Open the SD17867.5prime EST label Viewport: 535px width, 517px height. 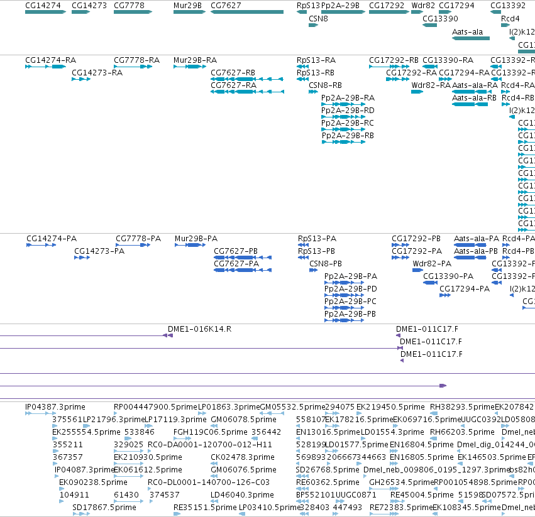[104, 508]
